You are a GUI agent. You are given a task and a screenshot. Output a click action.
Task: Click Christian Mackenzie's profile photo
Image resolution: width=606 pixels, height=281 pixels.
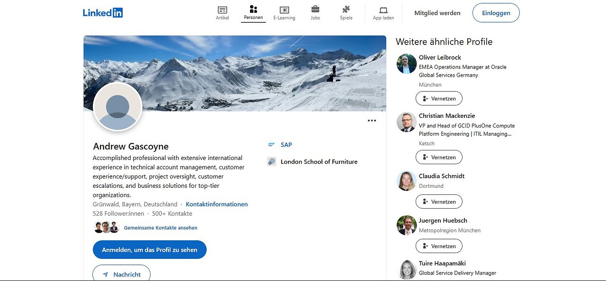pos(406,122)
